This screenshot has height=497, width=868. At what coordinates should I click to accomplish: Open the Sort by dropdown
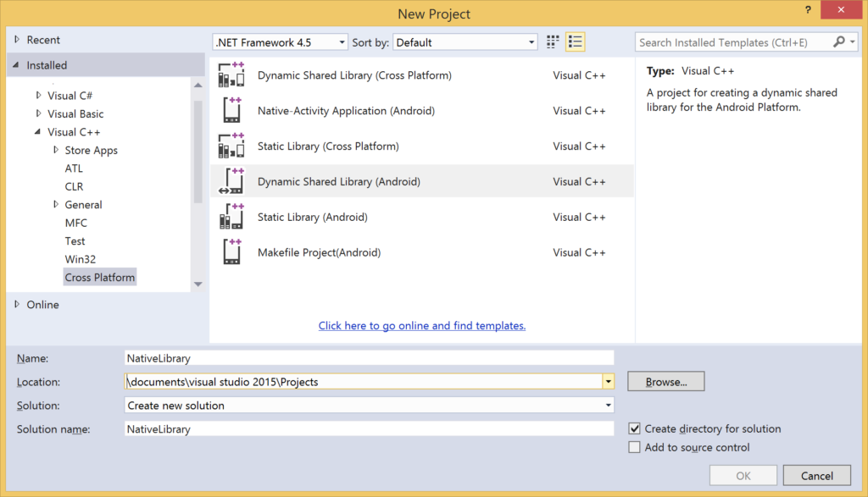click(532, 41)
